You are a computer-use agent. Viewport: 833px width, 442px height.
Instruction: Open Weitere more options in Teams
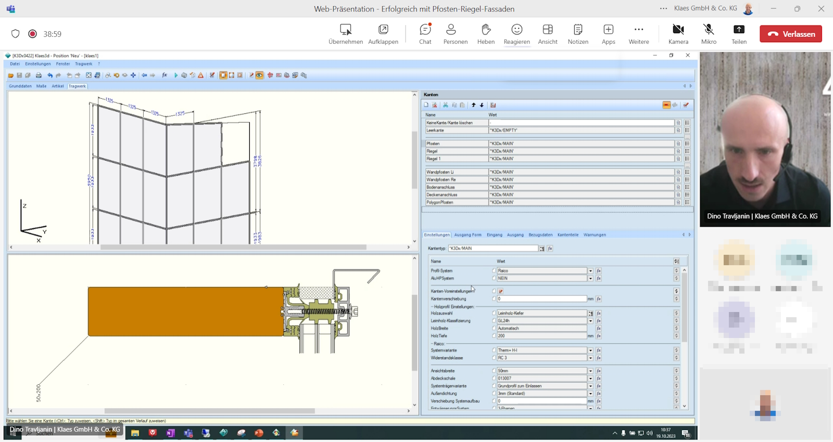639,34
